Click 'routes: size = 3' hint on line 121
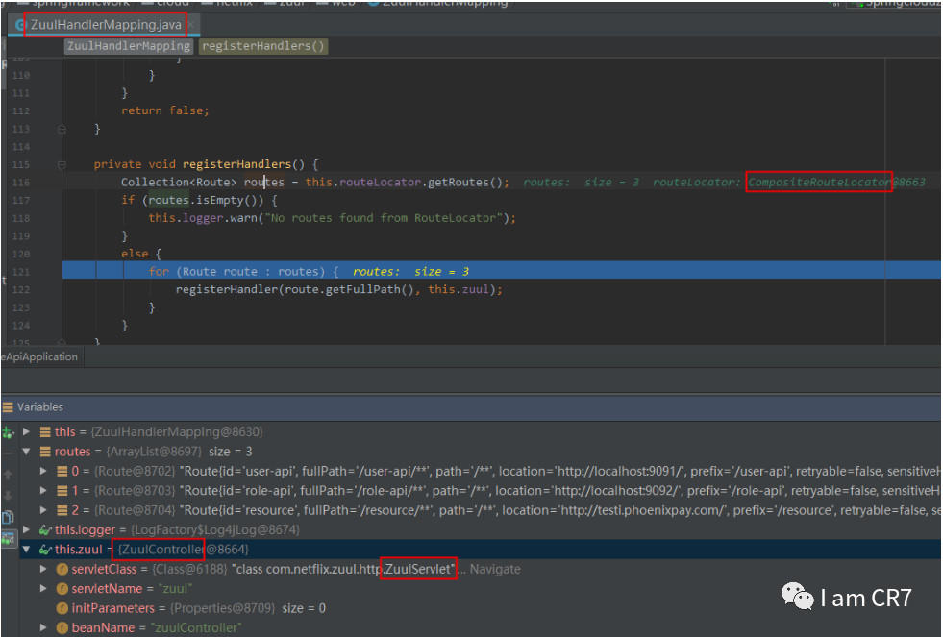The image size is (943, 637). coord(410,272)
